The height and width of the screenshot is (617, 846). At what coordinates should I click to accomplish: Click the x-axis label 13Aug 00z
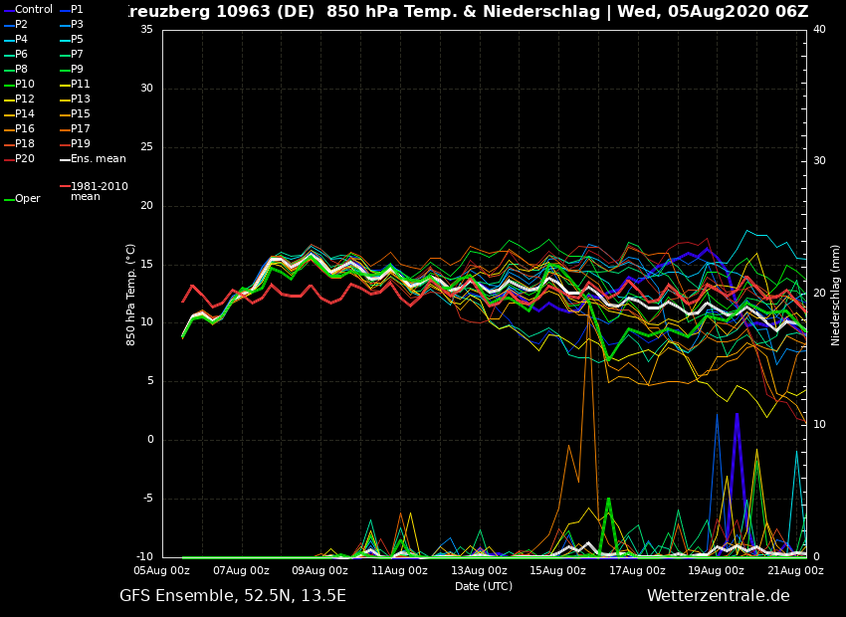479,570
